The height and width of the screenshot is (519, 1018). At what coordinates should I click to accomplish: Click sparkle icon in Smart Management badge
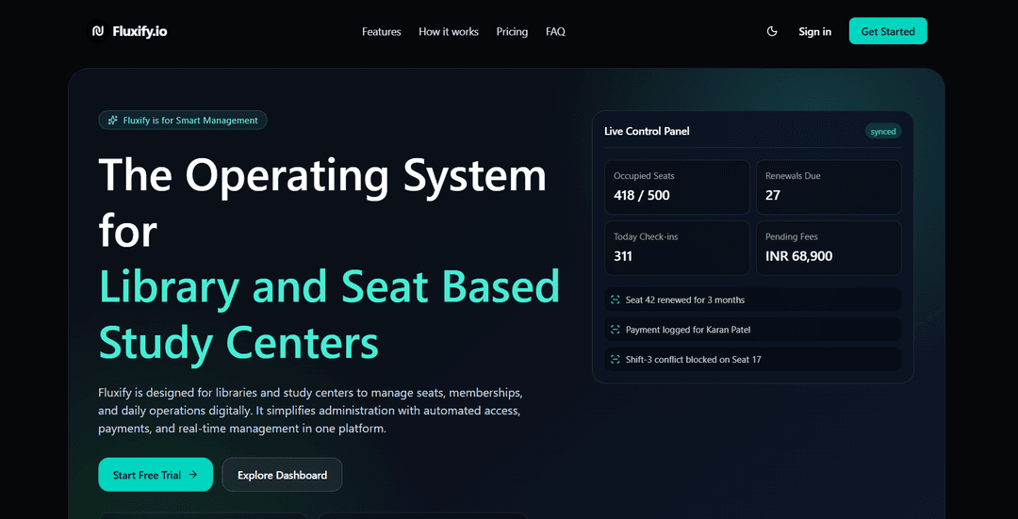coord(113,121)
